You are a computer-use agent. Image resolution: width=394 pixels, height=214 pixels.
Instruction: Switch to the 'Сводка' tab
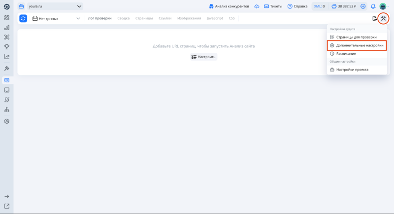[x=124, y=18]
